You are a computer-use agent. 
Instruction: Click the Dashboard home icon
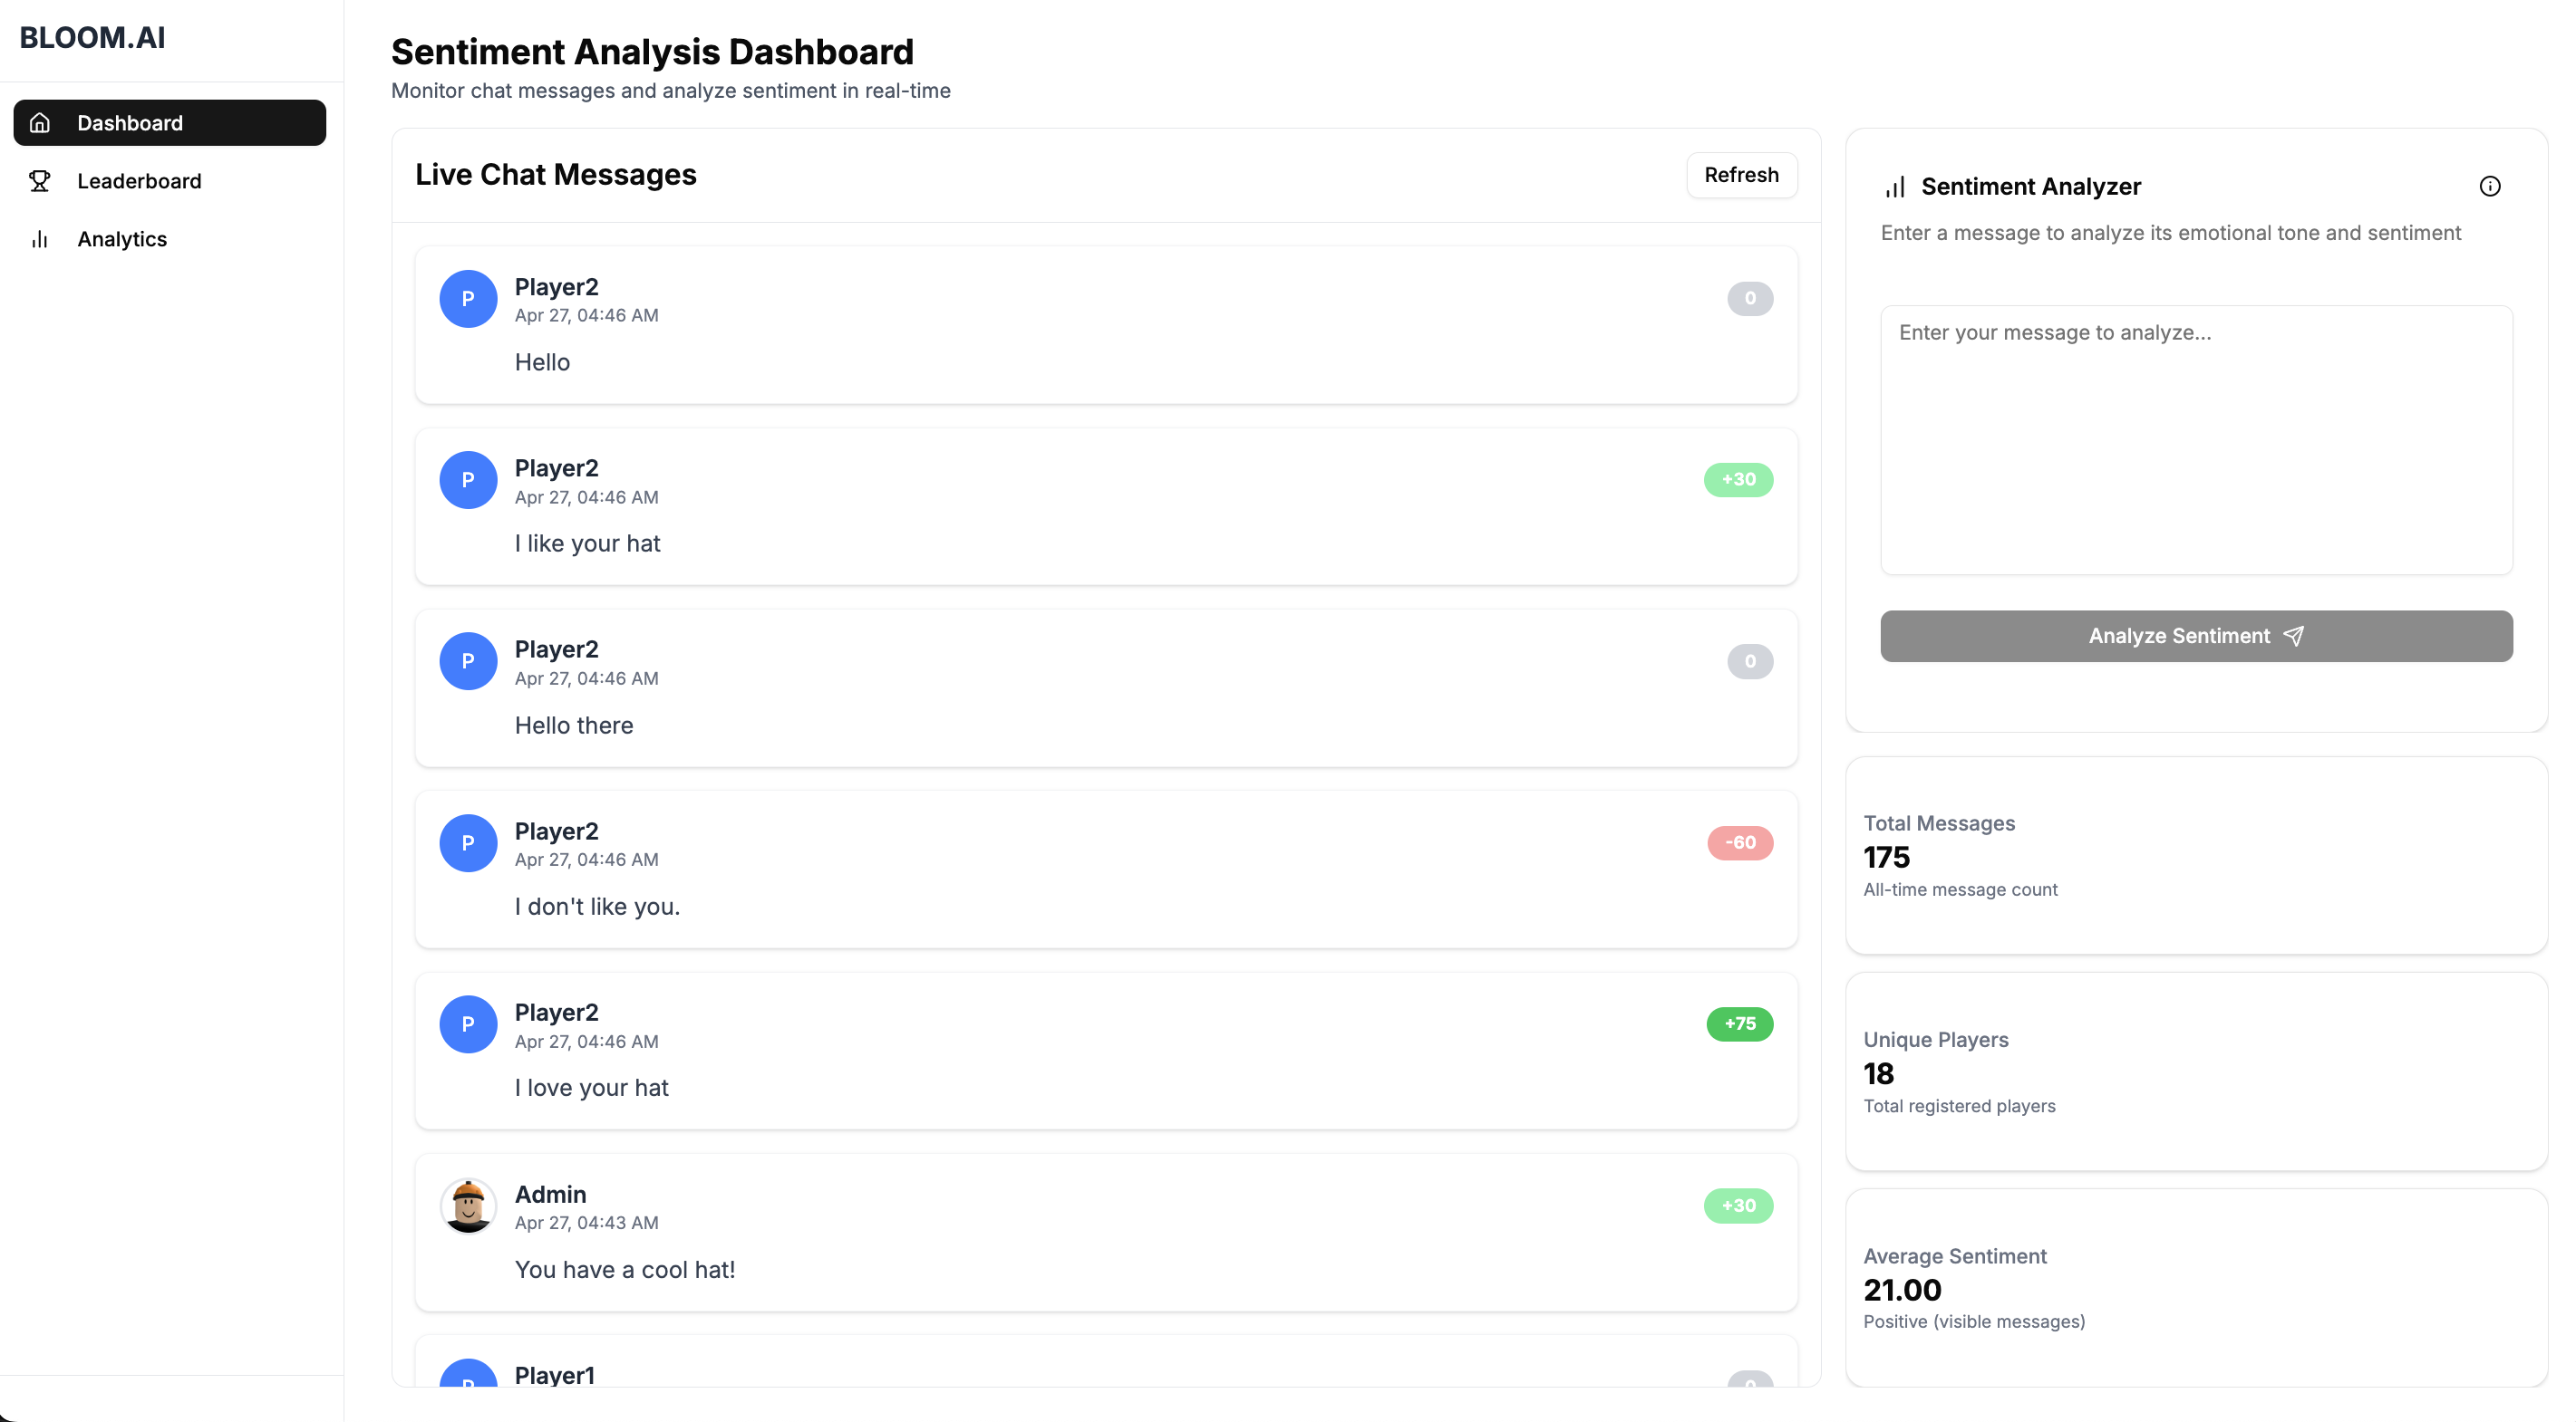click(x=40, y=123)
